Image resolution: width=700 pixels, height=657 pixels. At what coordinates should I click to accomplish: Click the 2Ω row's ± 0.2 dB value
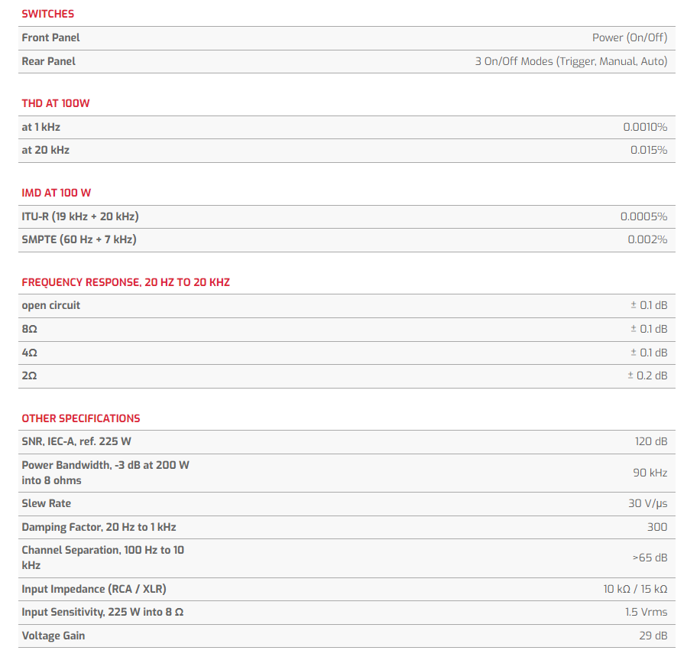pos(647,376)
